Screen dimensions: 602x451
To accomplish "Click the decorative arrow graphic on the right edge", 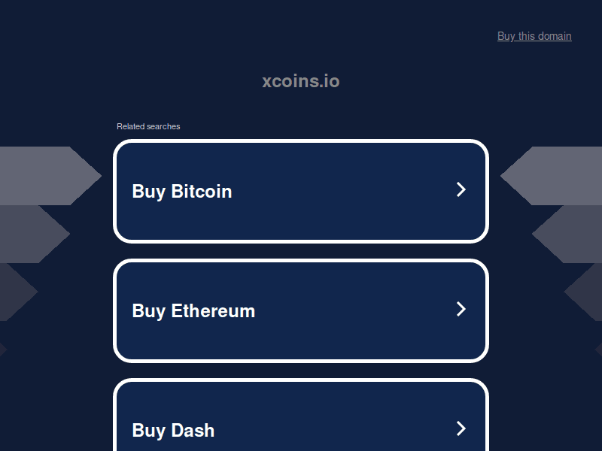I will [557, 175].
